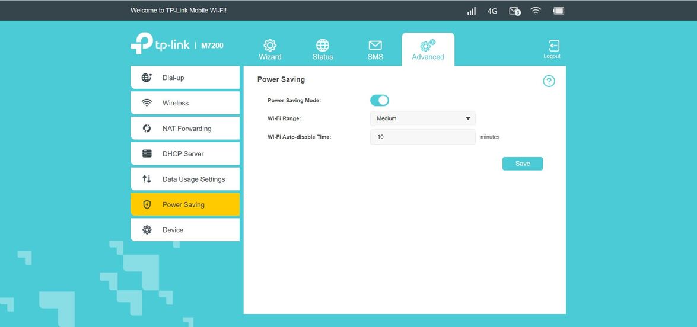The height and width of the screenshot is (327, 697).
Task: Click the battery level icon
Action: [x=558, y=11]
